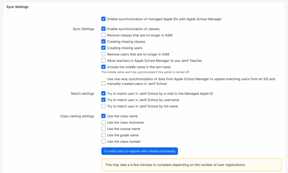Click the cloud upload icon on Invite button
The image size is (288, 173).
click(106, 151)
